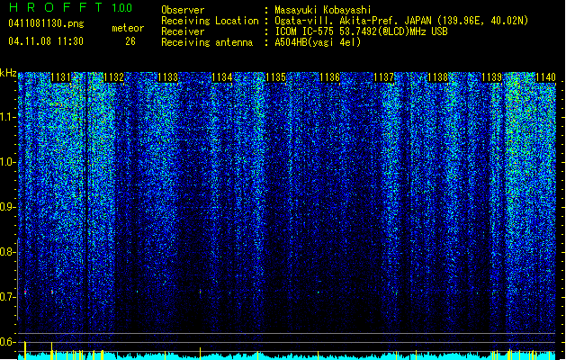Viewport: 566px width, 360px height.
Task: Click the 1135 time marker
Action: pyautogui.click(x=275, y=77)
